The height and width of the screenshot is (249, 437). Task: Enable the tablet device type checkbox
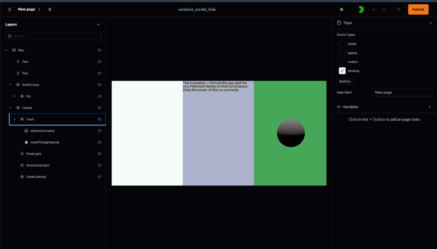tap(342, 44)
